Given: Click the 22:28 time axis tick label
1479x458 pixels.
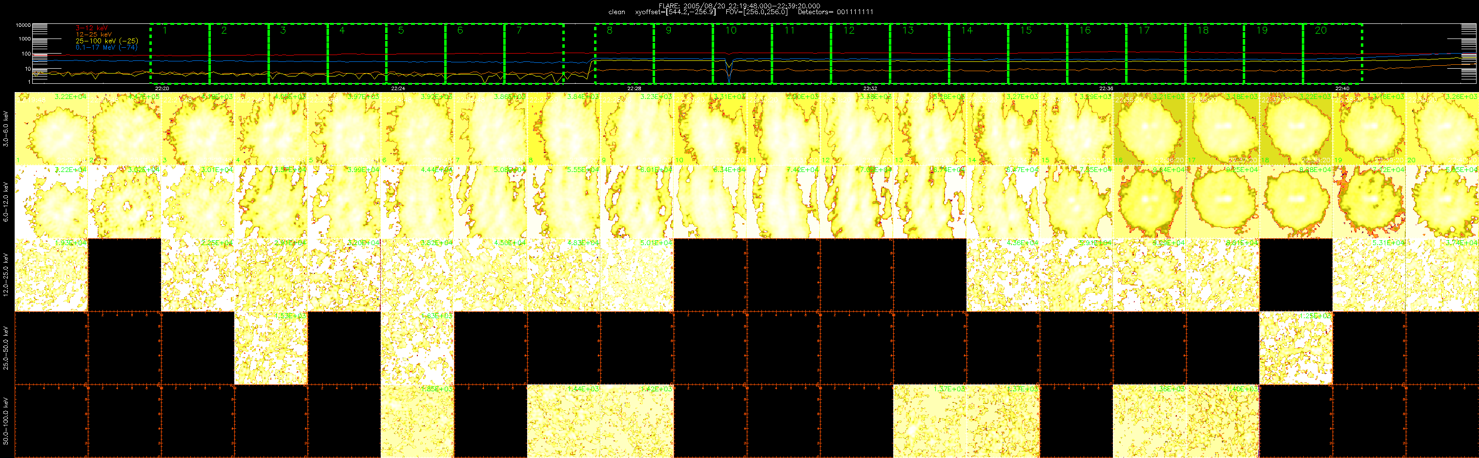Looking at the screenshot, I should click(634, 88).
